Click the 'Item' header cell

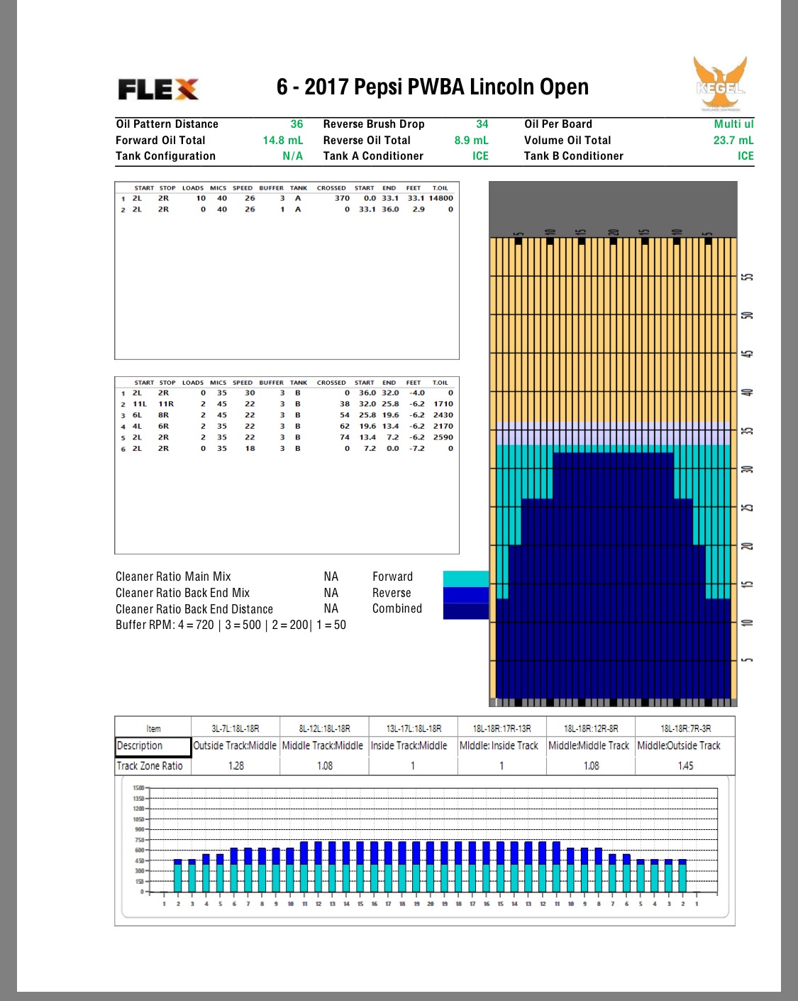(153, 728)
